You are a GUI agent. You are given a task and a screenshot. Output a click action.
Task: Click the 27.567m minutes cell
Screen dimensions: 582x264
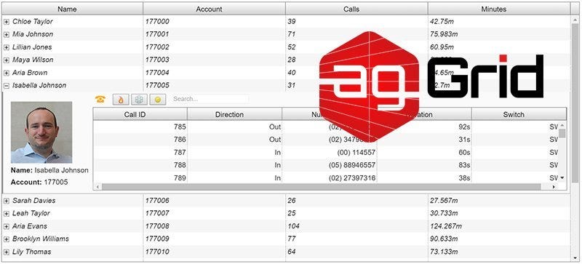pos(499,201)
